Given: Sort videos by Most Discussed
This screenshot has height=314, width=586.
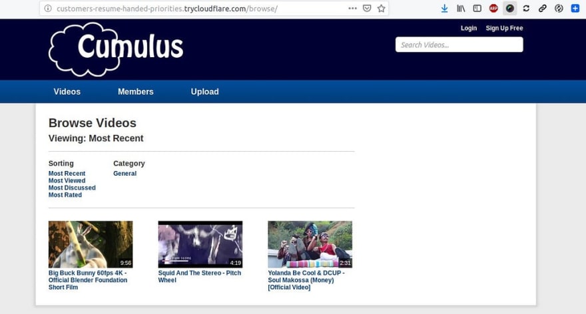Looking at the screenshot, I should (x=72, y=188).
